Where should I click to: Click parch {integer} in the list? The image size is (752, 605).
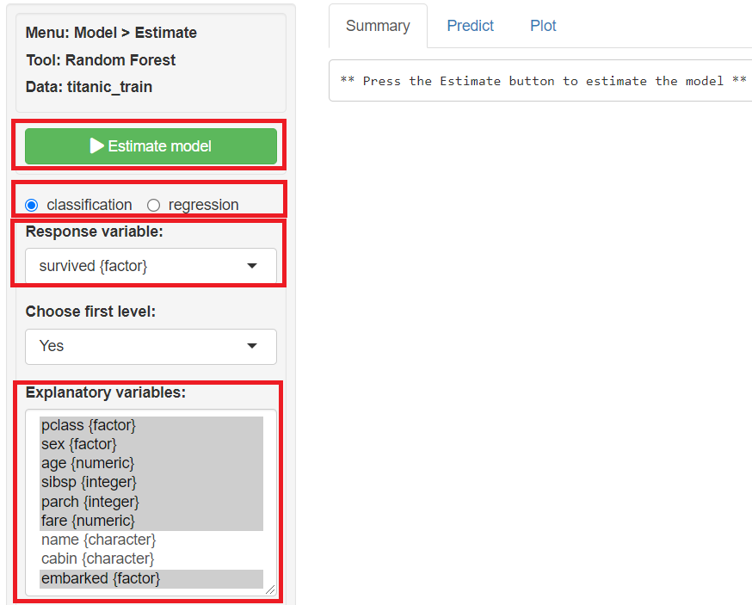coord(90,501)
